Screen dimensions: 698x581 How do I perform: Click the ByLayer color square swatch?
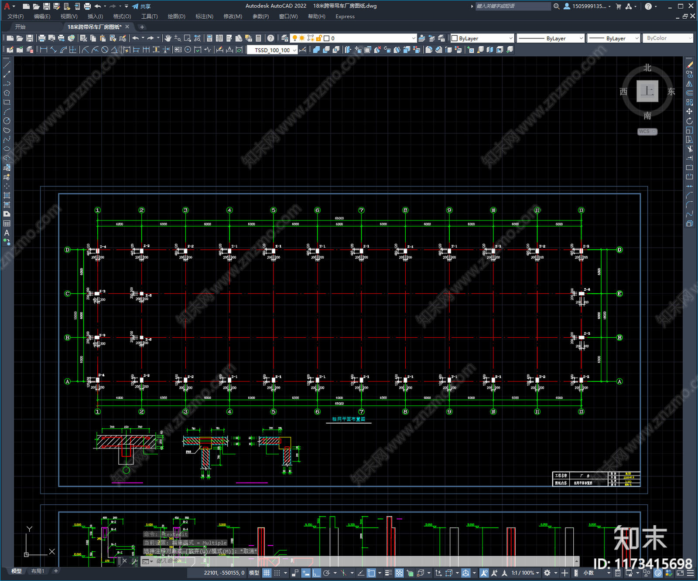point(454,38)
